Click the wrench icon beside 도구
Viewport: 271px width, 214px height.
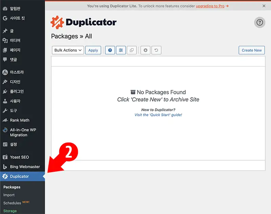point(5,111)
